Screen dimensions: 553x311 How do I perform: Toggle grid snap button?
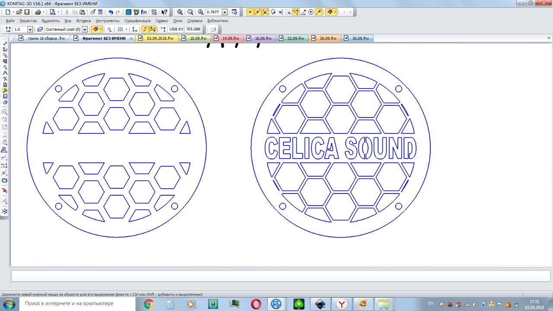[x=288, y=12]
